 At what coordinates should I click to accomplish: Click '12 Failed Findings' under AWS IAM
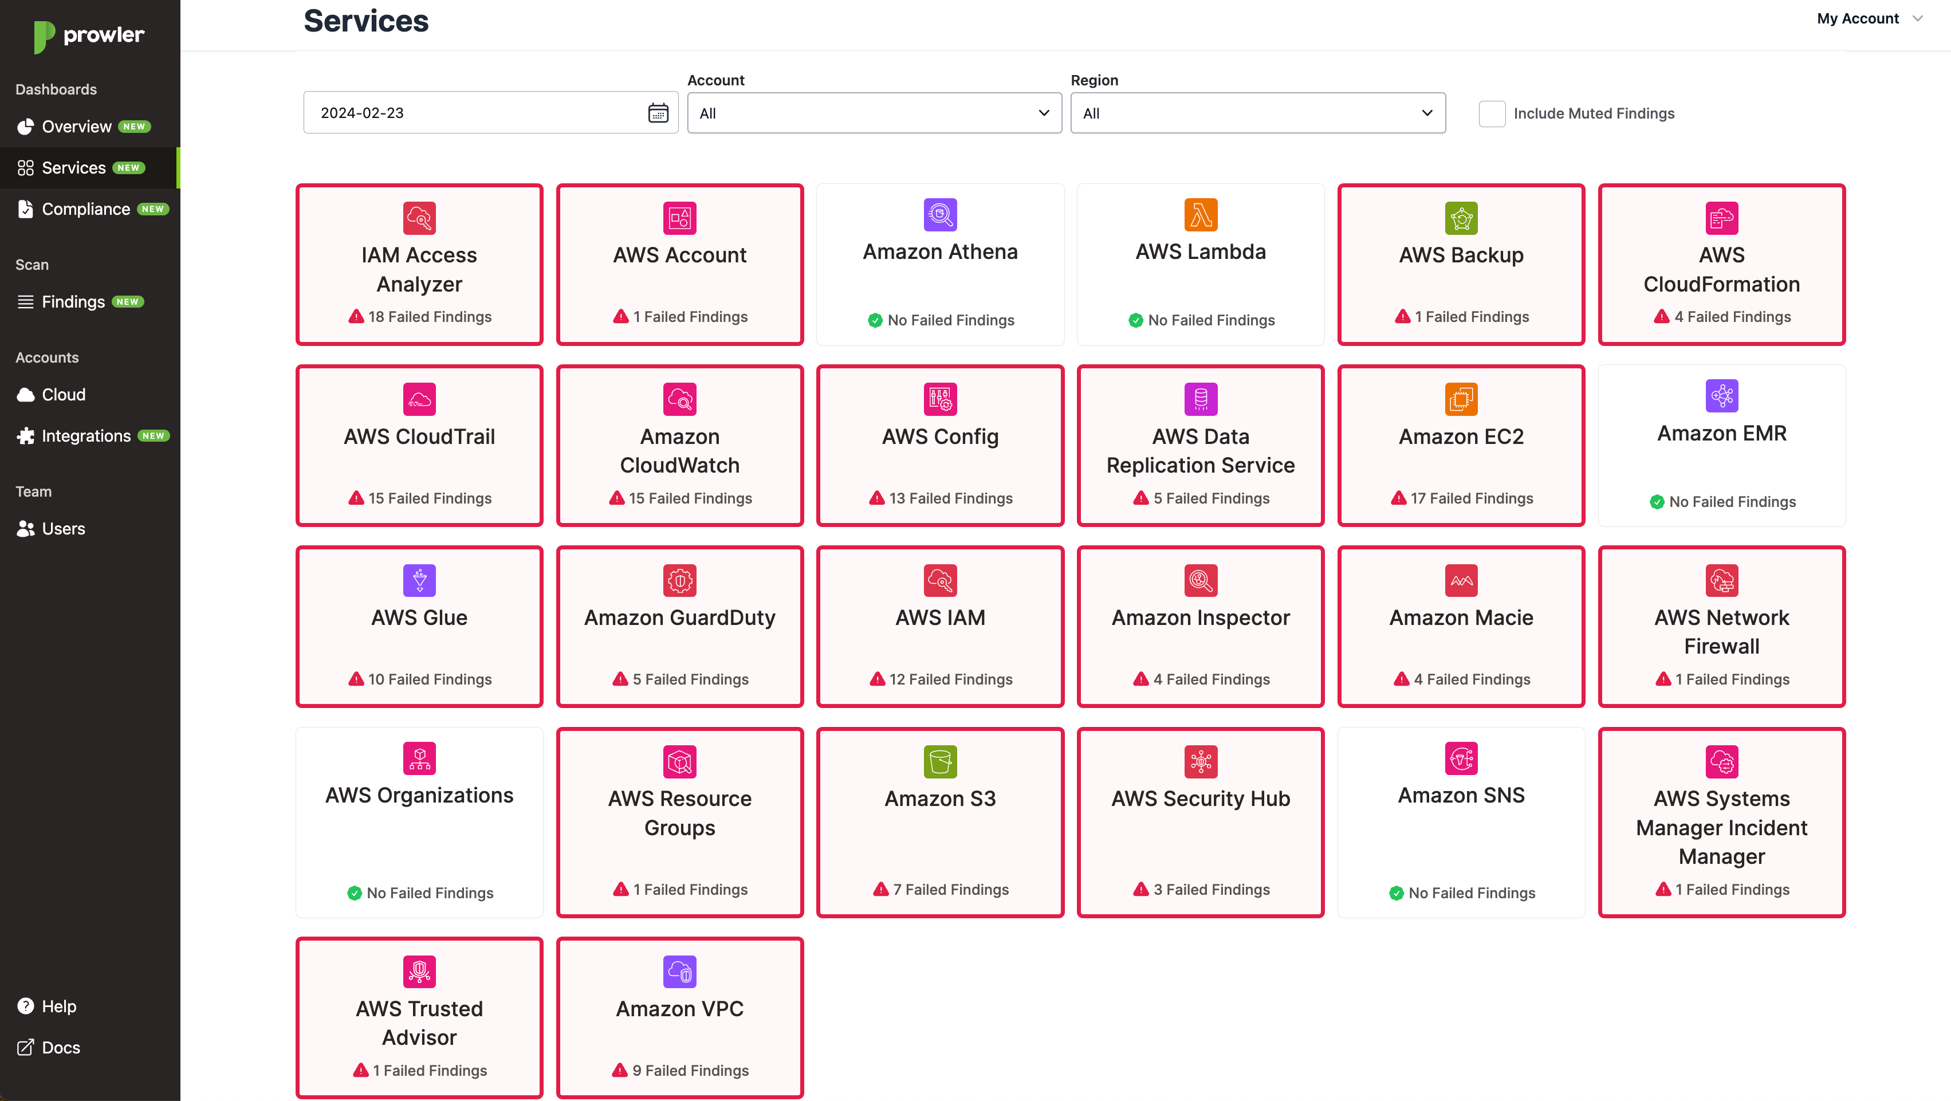point(940,679)
